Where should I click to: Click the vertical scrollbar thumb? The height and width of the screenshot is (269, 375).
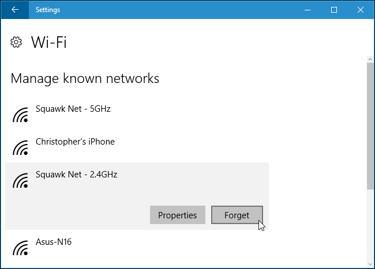pos(370,126)
